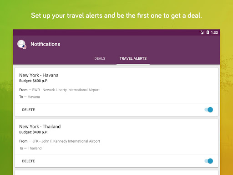Tap the To — Thailand destination line
Viewport: 233px width, 175px height.
point(30,148)
